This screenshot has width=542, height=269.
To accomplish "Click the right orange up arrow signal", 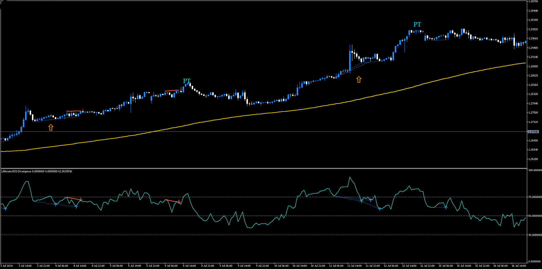I will coord(359,80).
